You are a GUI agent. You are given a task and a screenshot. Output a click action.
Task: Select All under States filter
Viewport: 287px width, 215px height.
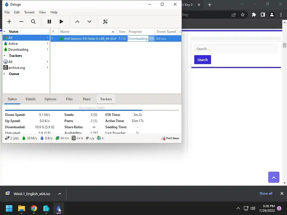pyautogui.click(x=26, y=38)
